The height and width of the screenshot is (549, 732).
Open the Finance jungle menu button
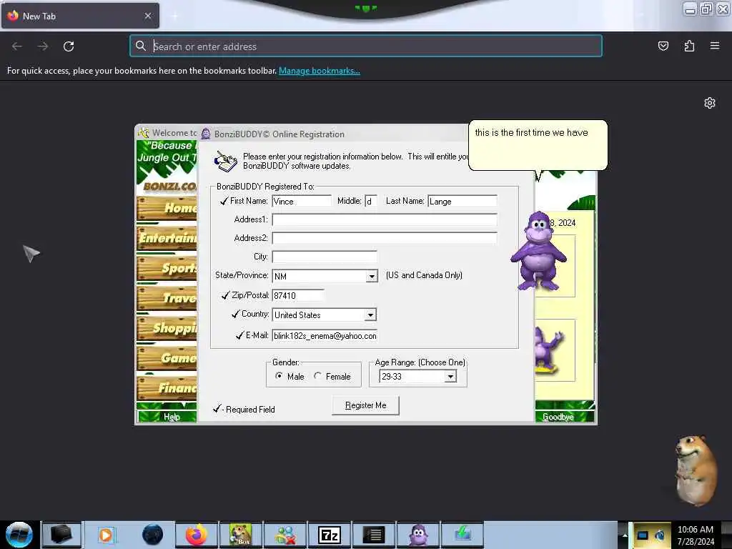167,388
